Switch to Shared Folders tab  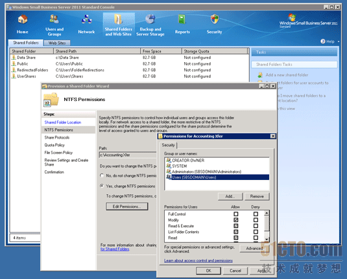click(26, 43)
